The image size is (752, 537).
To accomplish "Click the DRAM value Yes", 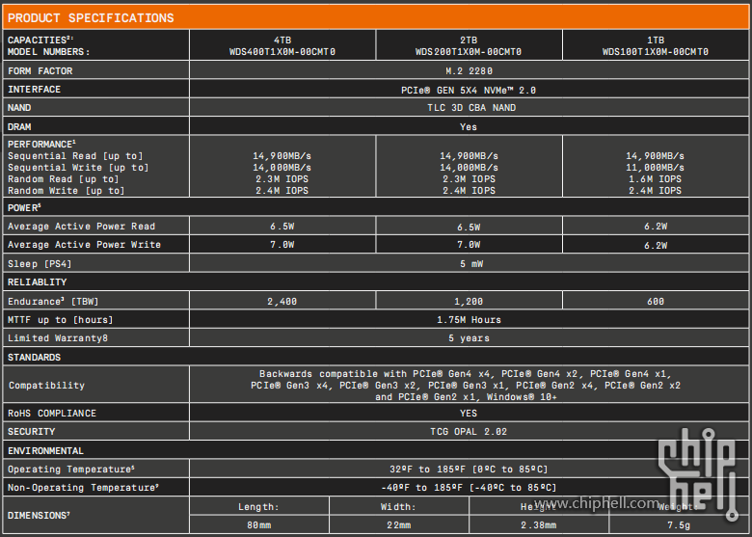I will [469, 126].
